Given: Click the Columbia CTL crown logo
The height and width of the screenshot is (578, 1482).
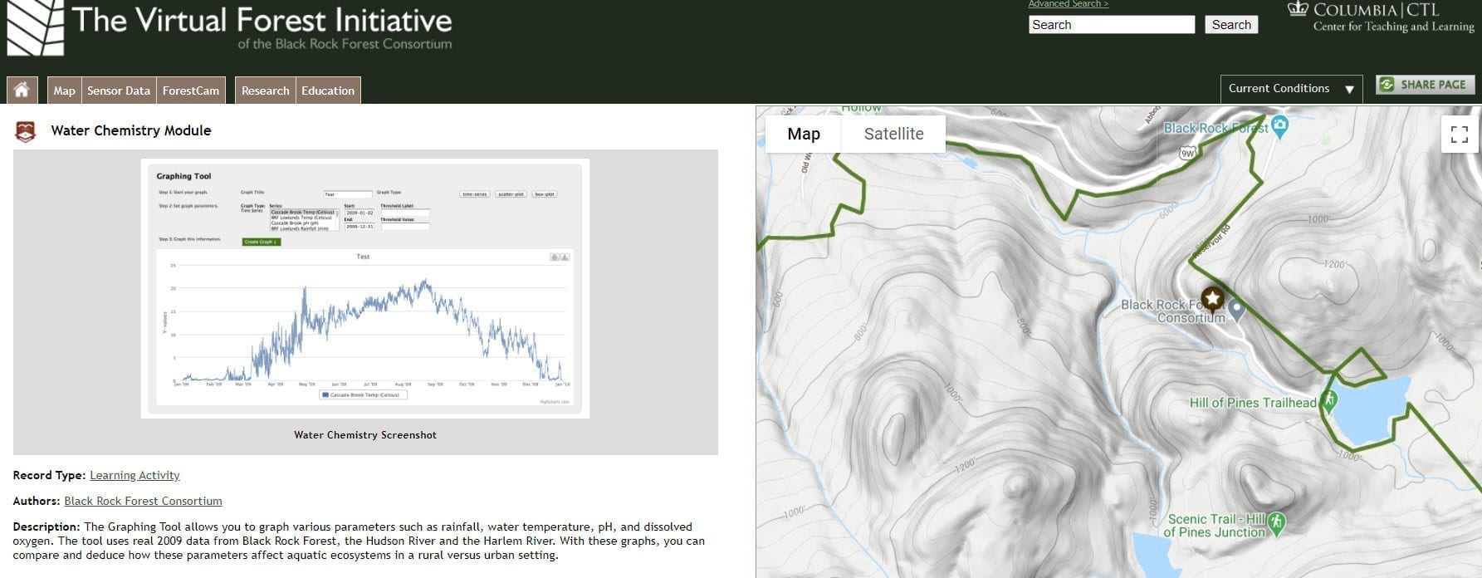Looking at the screenshot, I should point(1297,9).
